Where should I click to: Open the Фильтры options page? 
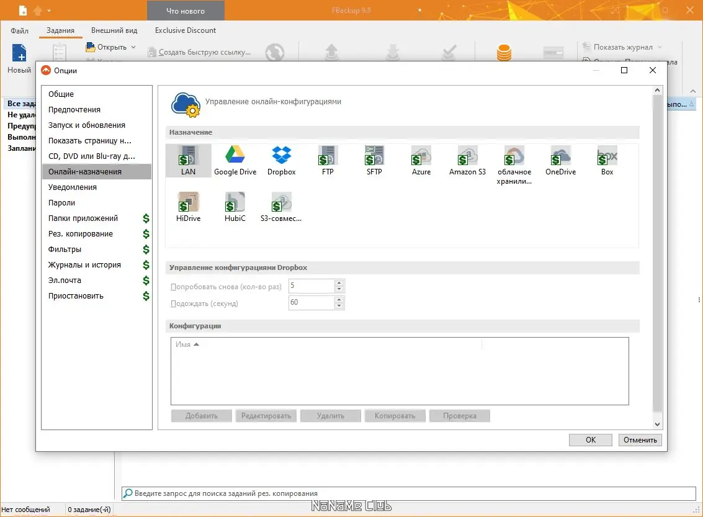point(96,250)
